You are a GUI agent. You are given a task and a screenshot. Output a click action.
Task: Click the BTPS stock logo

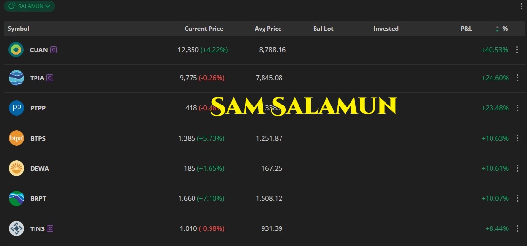pos(16,138)
